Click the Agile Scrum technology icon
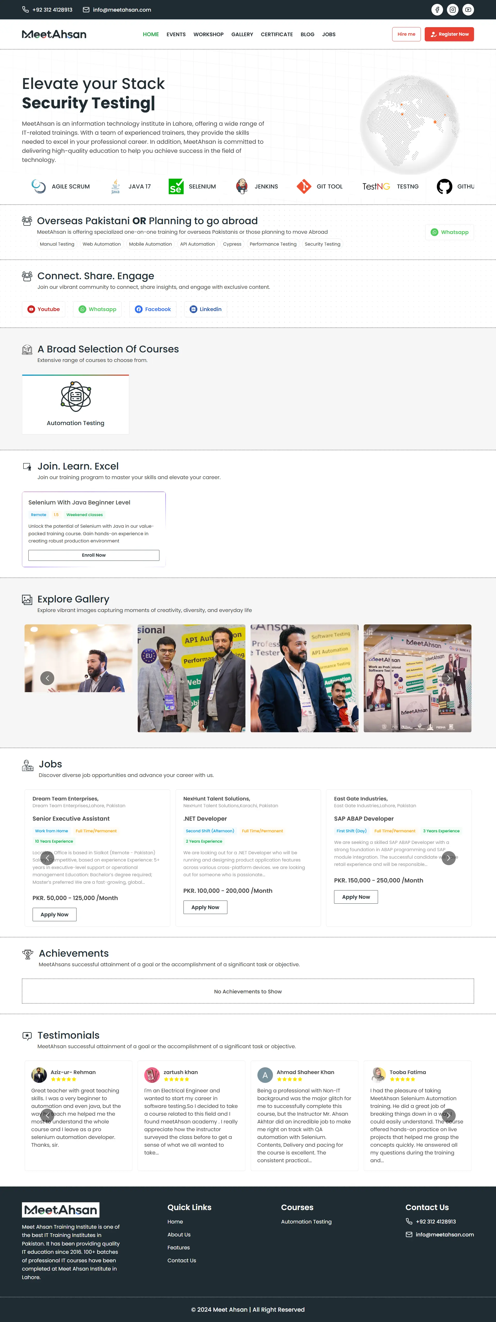 coord(38,186)
